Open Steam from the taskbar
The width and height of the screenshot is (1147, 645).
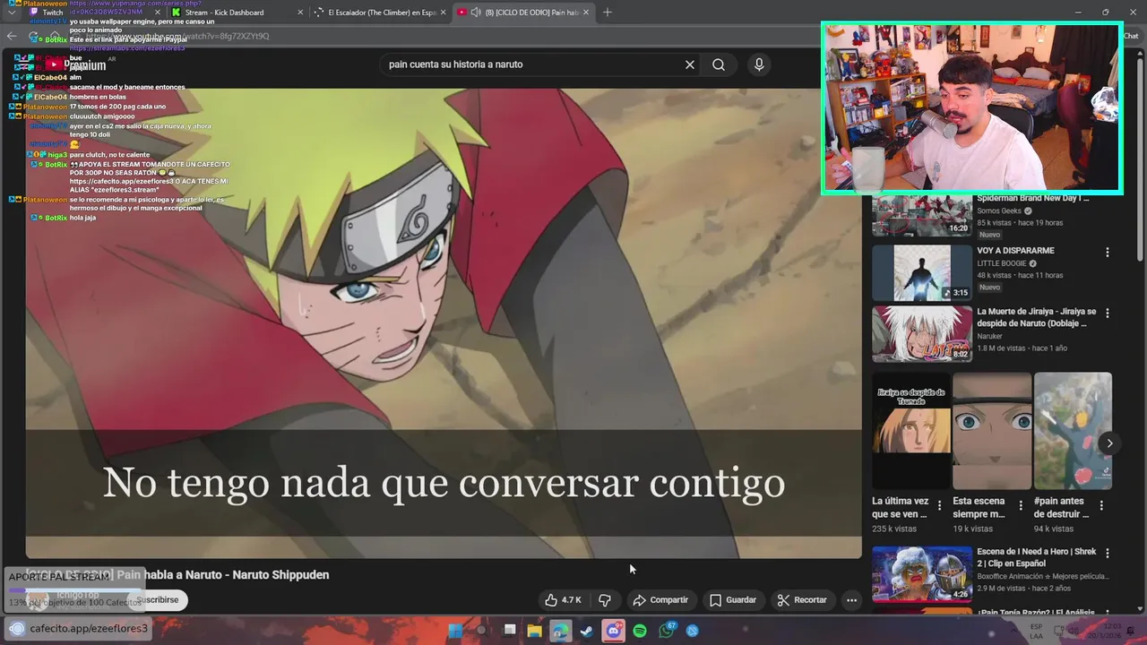tap(586, 631)
